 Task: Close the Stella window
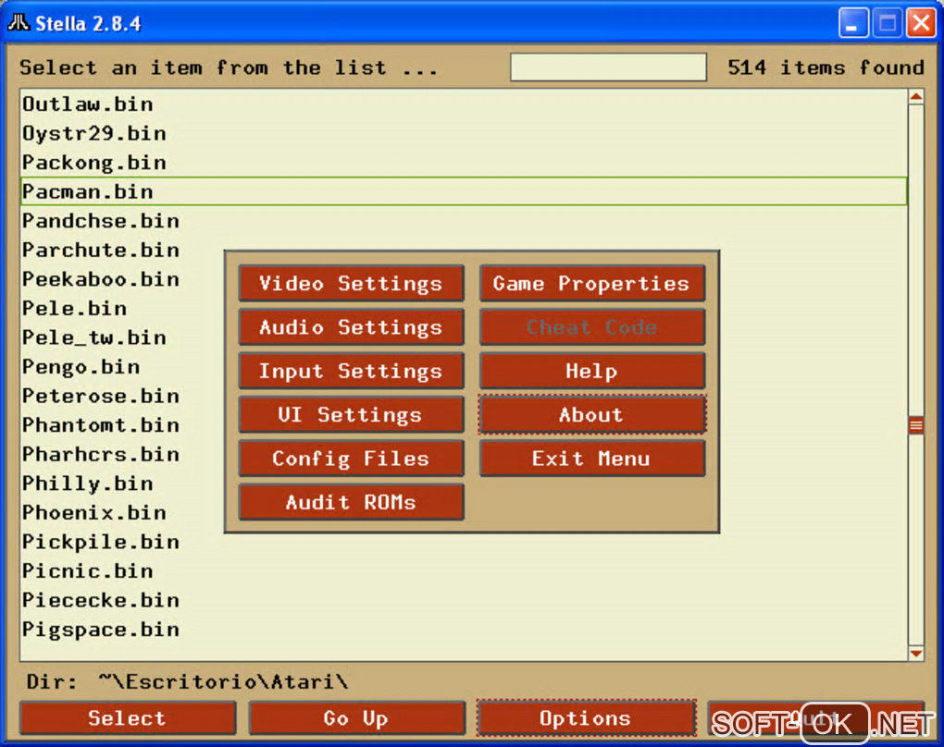click(921, 23)
